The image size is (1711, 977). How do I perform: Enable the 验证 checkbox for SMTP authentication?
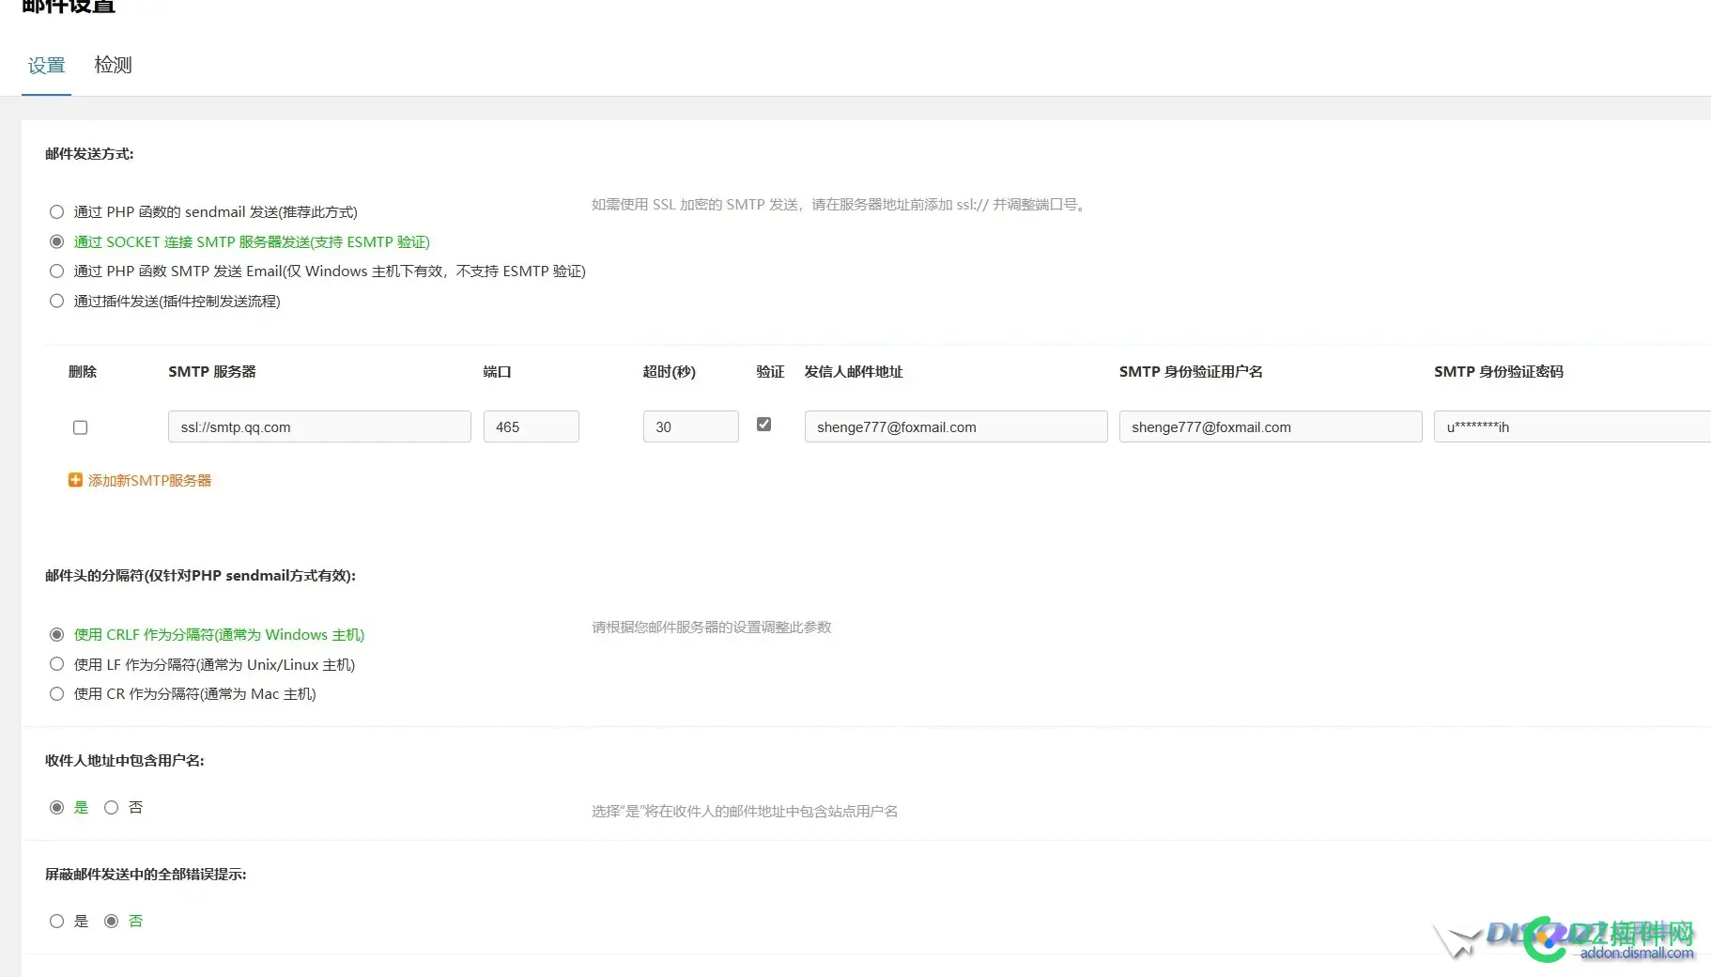tap(763, 424)
